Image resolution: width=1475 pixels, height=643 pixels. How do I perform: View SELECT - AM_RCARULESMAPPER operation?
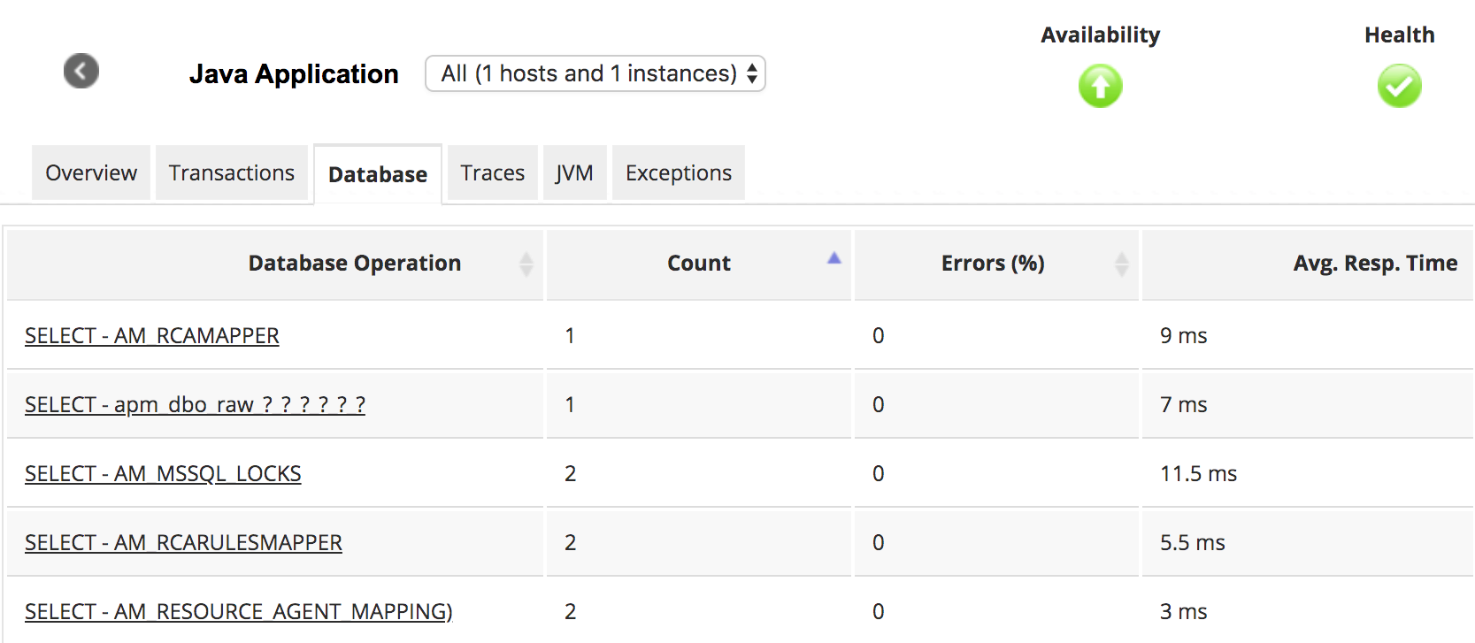tap(182, 542)
